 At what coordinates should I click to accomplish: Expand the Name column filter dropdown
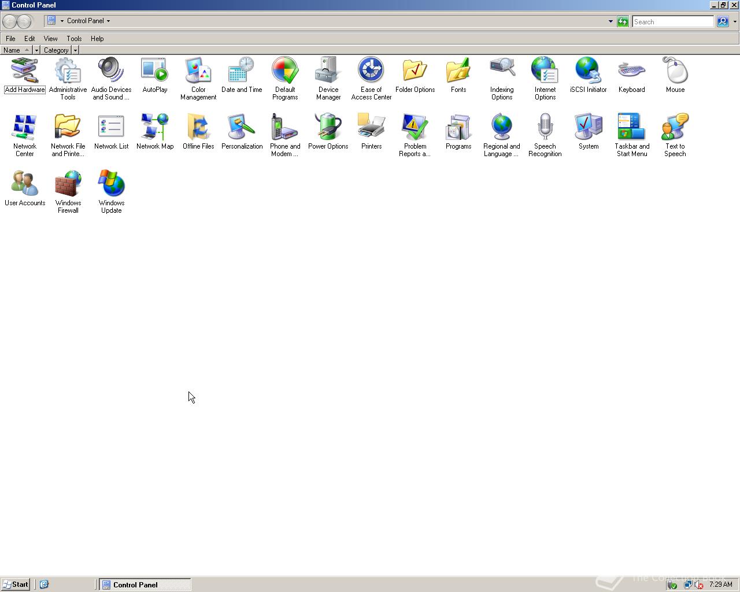point(36,50)
